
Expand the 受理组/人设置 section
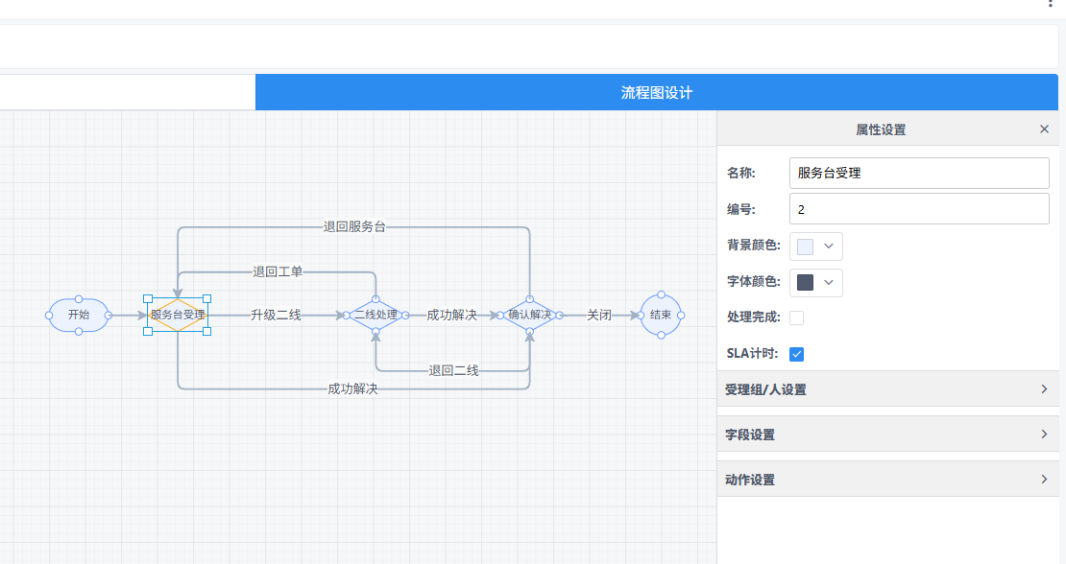pyautogui.click(x=888, y=388)
